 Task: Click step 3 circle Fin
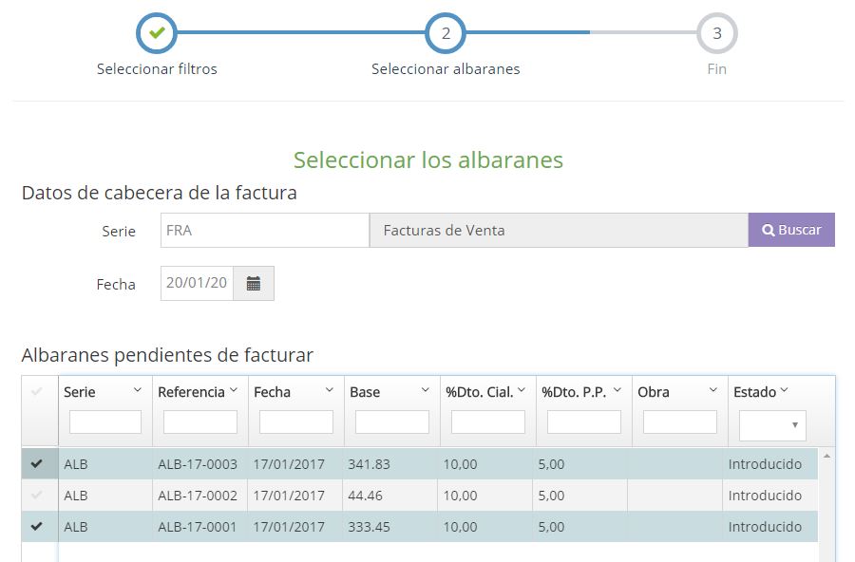(717, 33)
